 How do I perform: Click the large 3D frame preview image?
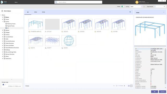coord(150,30)
